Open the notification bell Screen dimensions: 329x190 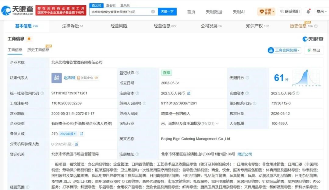308,12
